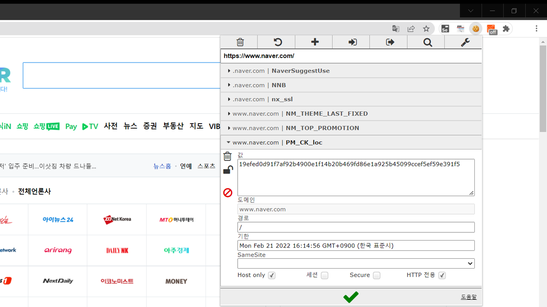
Task: Expand the nx_ssl cookie row
Action: click(351, 99)
